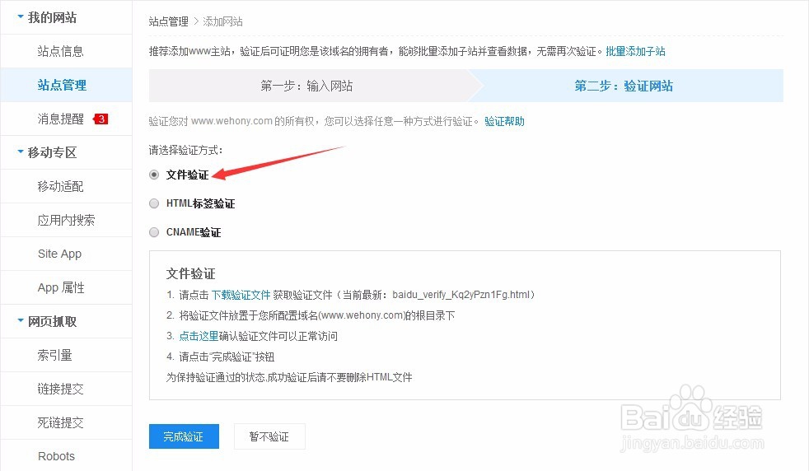The height and width of the screenshot is (471, 809).
Task: Click the 批量添加子站 link
Action: (x=636, y=51)
